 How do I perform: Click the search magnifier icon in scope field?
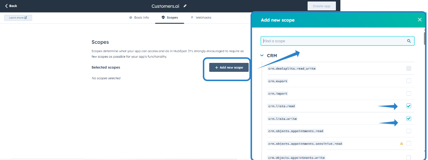409,41
